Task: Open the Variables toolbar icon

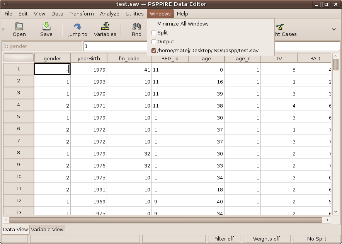Action: 105,26
